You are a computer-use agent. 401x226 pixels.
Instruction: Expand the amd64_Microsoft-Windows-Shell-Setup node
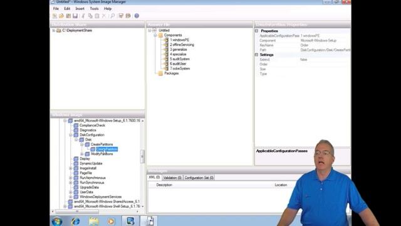pyautogui.click(x=65, y=207)
